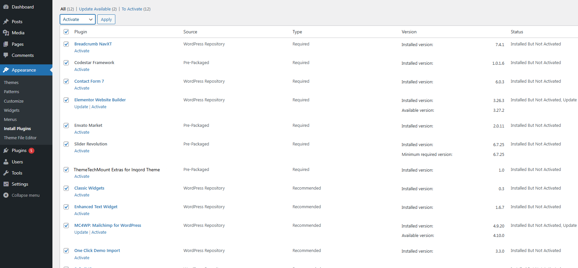
Task: Uncheck the Breadcrumb NavXT checkbox
Action: click(66, 44)
